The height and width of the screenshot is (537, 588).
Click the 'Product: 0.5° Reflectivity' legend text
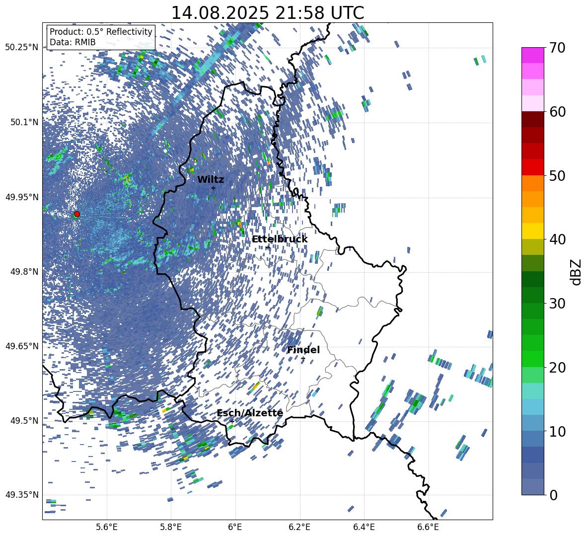pos(101,31)
